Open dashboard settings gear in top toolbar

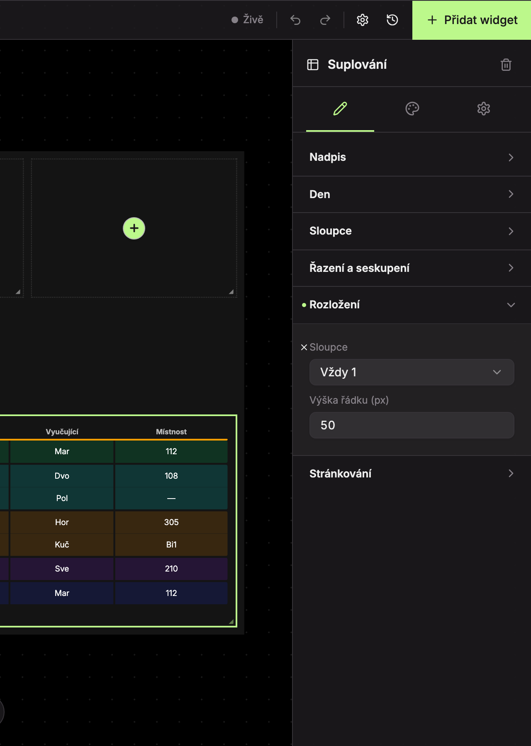(x=363, y=20)
